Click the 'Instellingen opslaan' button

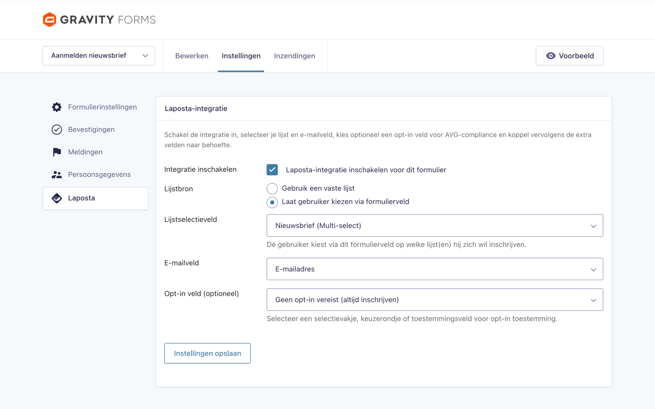tap(208, 353)
